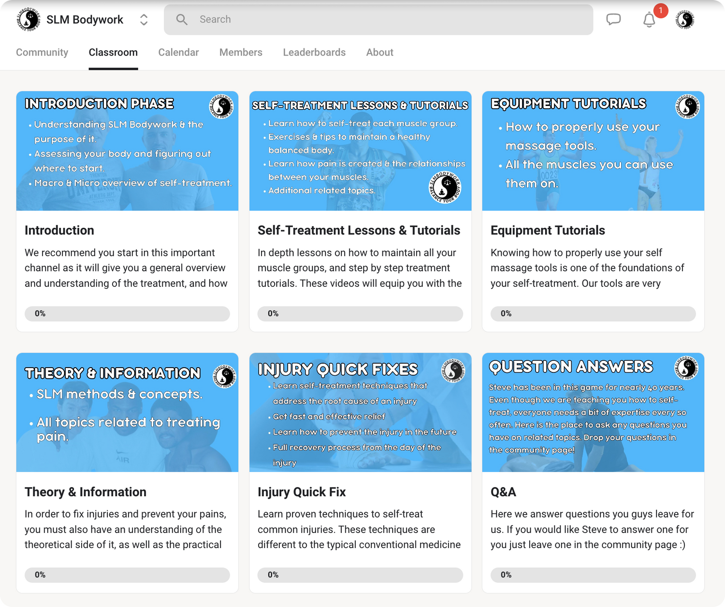Click the Theory & Information progress bar
Viewport: 725px width, 607px height.
127,575
